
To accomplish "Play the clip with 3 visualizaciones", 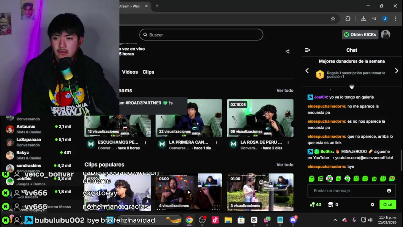I will pos(260,192).
